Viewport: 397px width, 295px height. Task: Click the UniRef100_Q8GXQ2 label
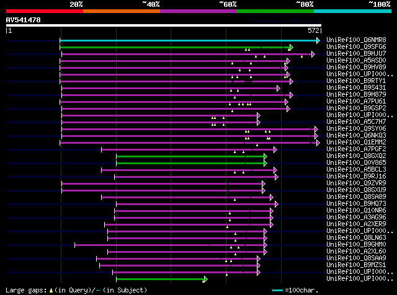pyautogui.click(x=356, y=156)
